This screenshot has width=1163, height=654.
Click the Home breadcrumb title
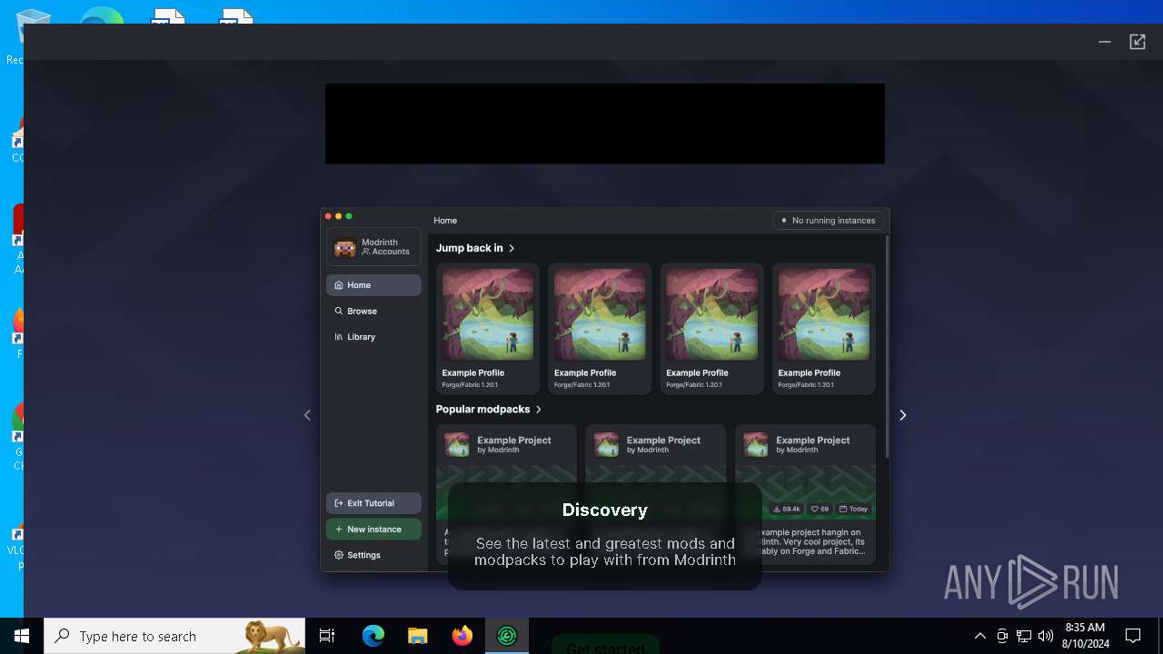click(x=445, y=221)
